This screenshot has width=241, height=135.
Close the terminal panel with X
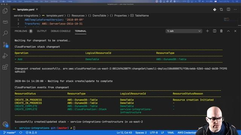click(235, 31)
